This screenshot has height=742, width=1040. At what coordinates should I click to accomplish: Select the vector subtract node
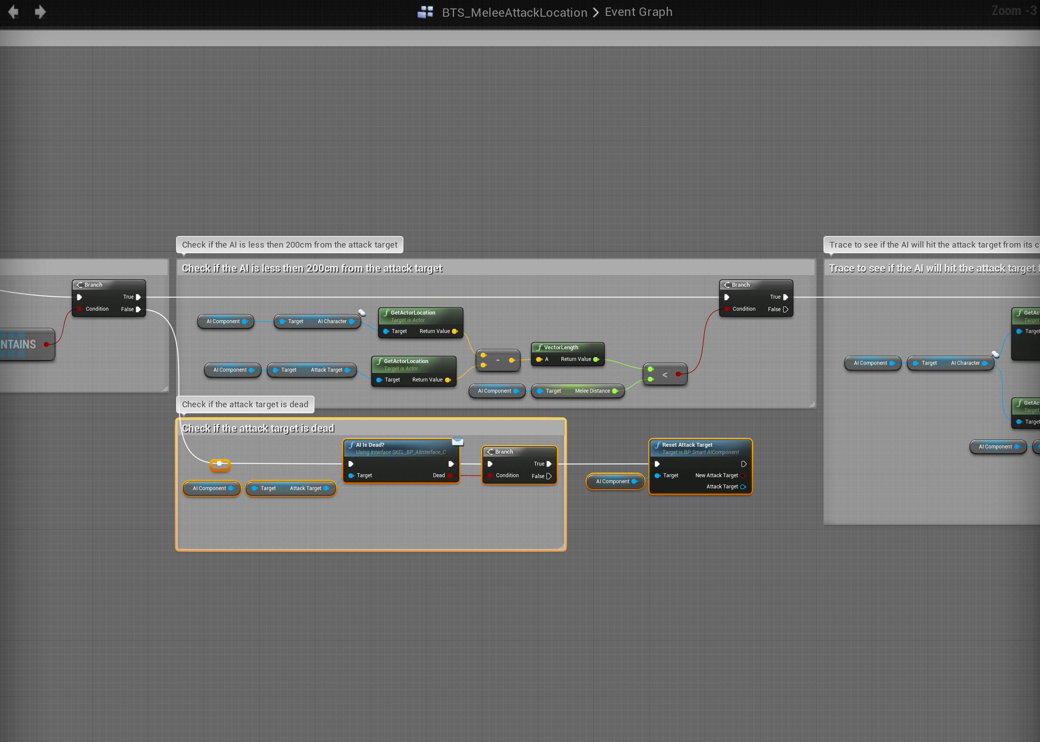(497, 360)
